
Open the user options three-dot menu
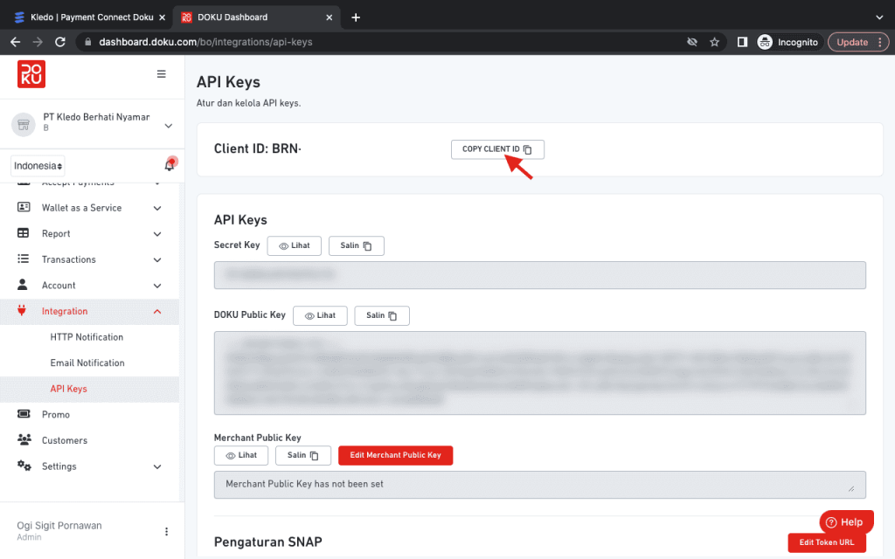pyautogui.click(x=166, y=532)
